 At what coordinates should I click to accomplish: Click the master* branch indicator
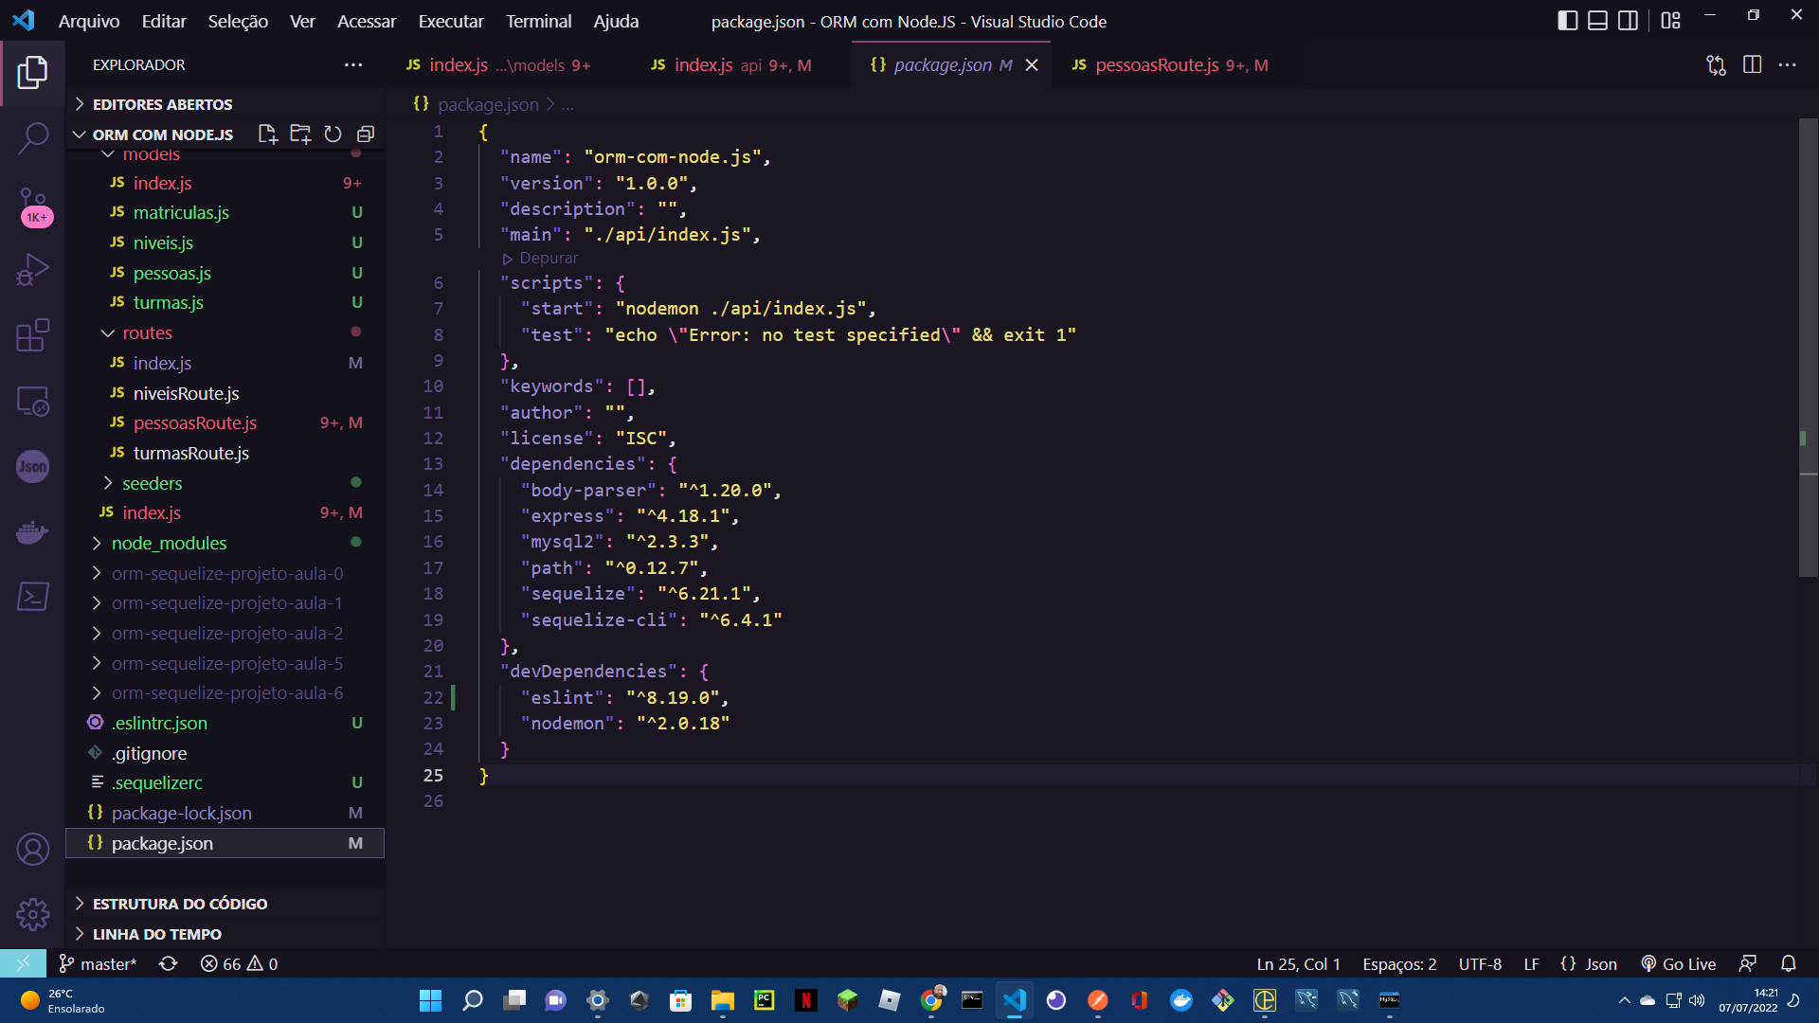[x=98, y=963]
